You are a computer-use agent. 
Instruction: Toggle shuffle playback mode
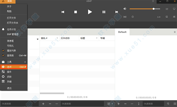pos(174,17)
